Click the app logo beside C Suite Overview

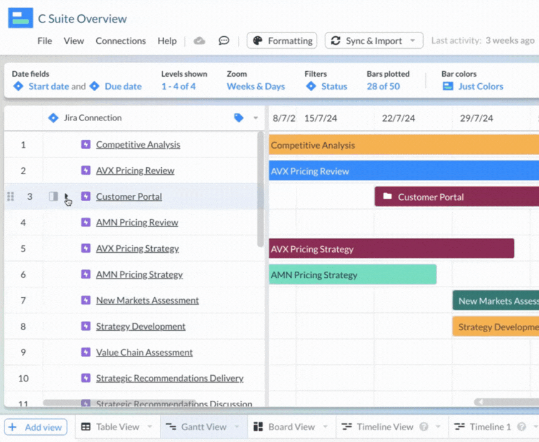click(21, 17)
